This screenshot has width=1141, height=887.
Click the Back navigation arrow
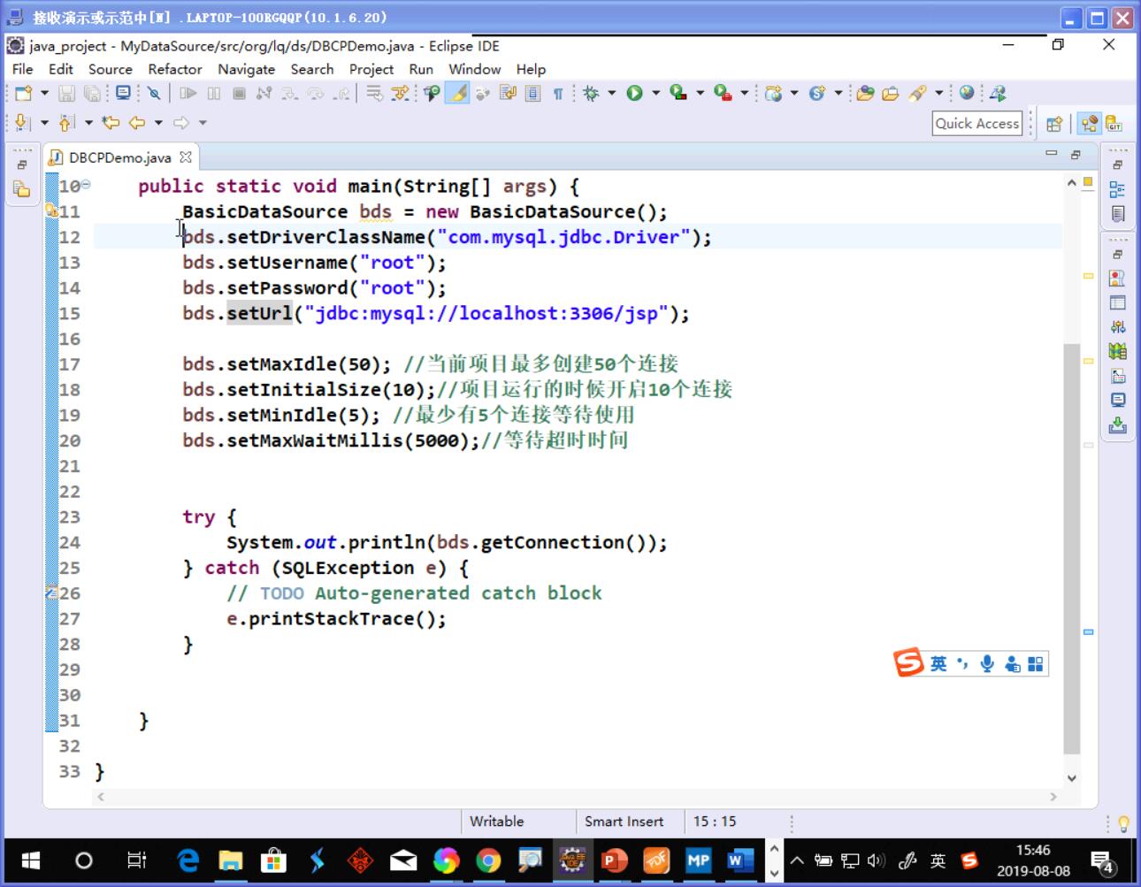coord(137,122)
